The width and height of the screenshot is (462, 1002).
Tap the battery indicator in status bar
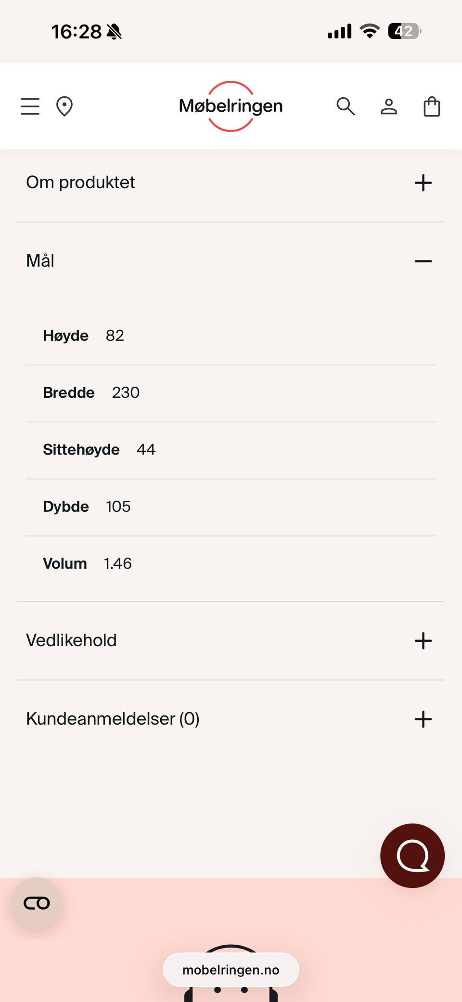404,32
